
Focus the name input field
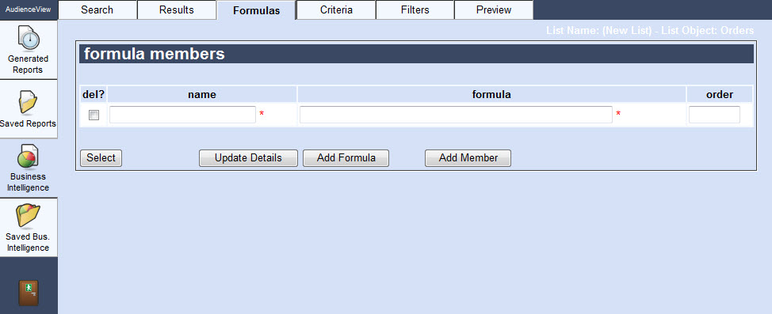[182, 115]
